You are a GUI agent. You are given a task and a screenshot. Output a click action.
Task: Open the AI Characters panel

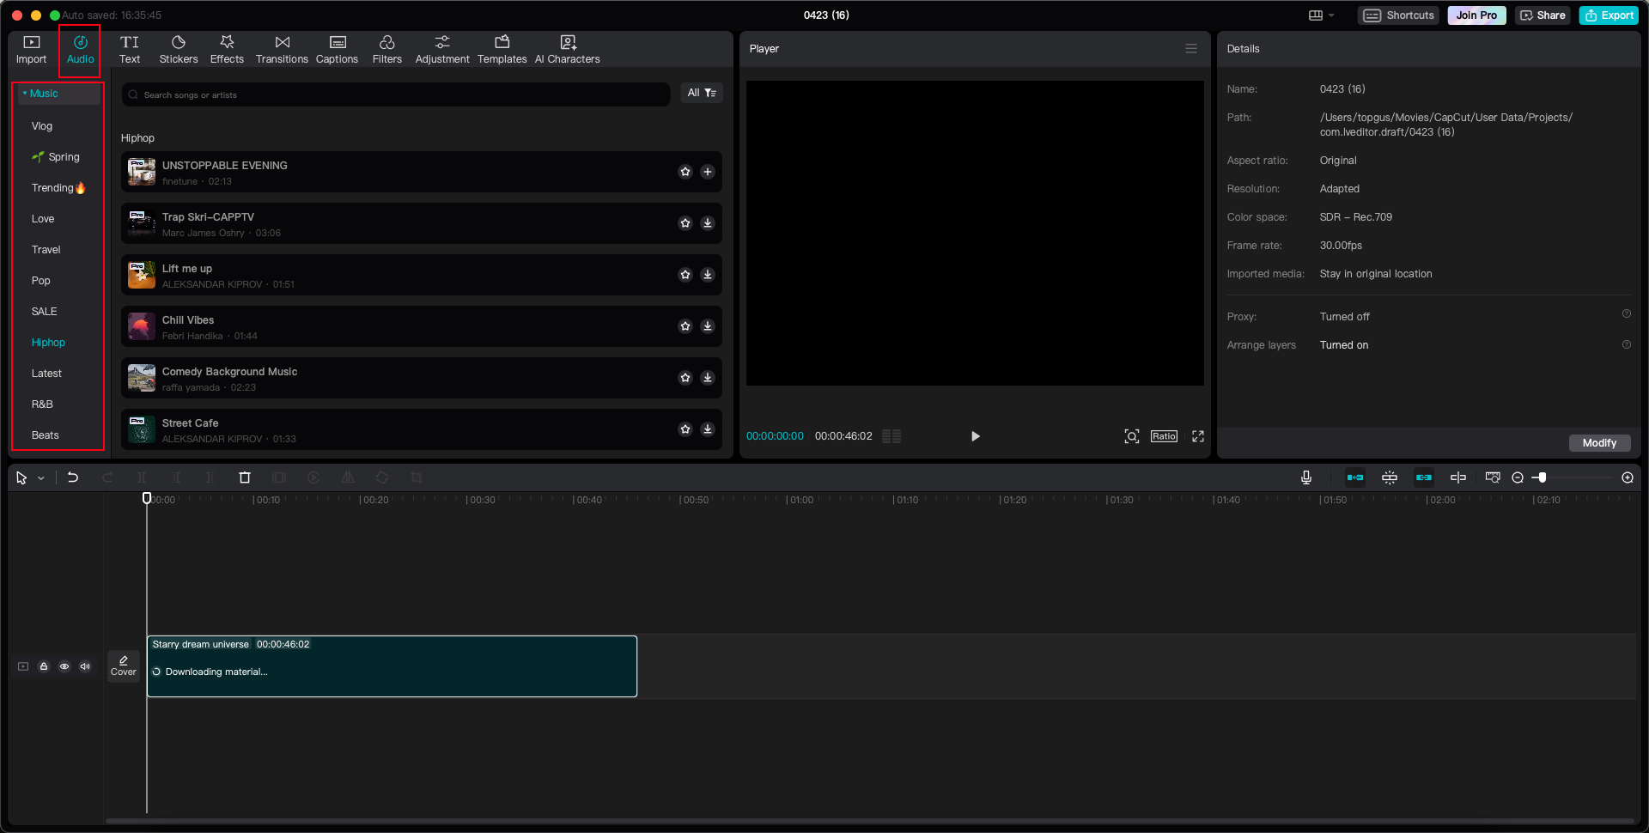pyautogui.click(x=567, y=49)
